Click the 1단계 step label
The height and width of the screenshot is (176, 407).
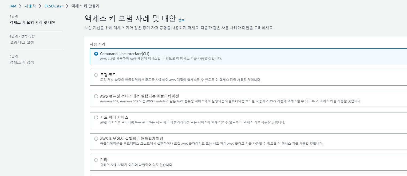coord(14,16)
